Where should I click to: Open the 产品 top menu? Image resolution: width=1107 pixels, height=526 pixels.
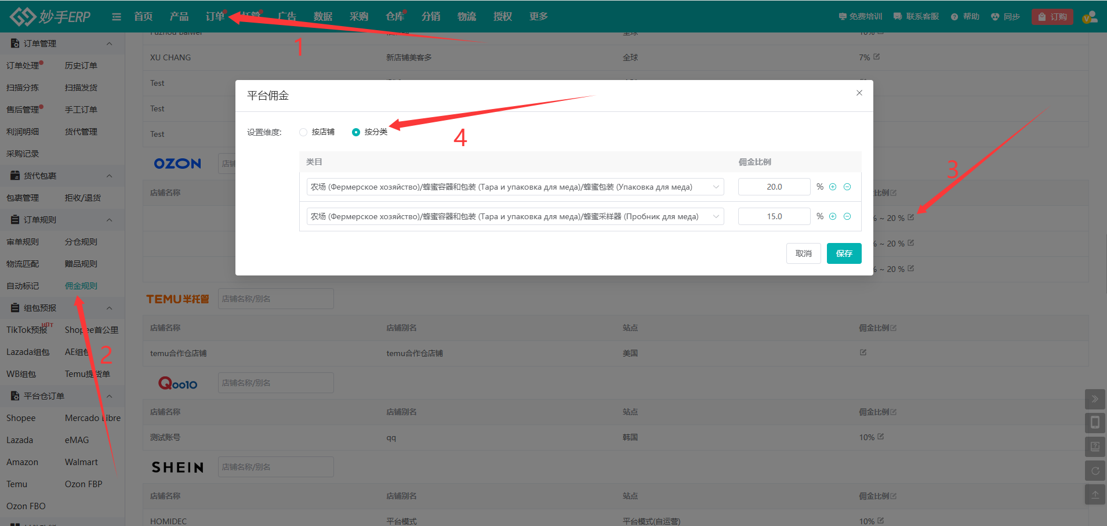pyautogui.click(x=179, y=17)
